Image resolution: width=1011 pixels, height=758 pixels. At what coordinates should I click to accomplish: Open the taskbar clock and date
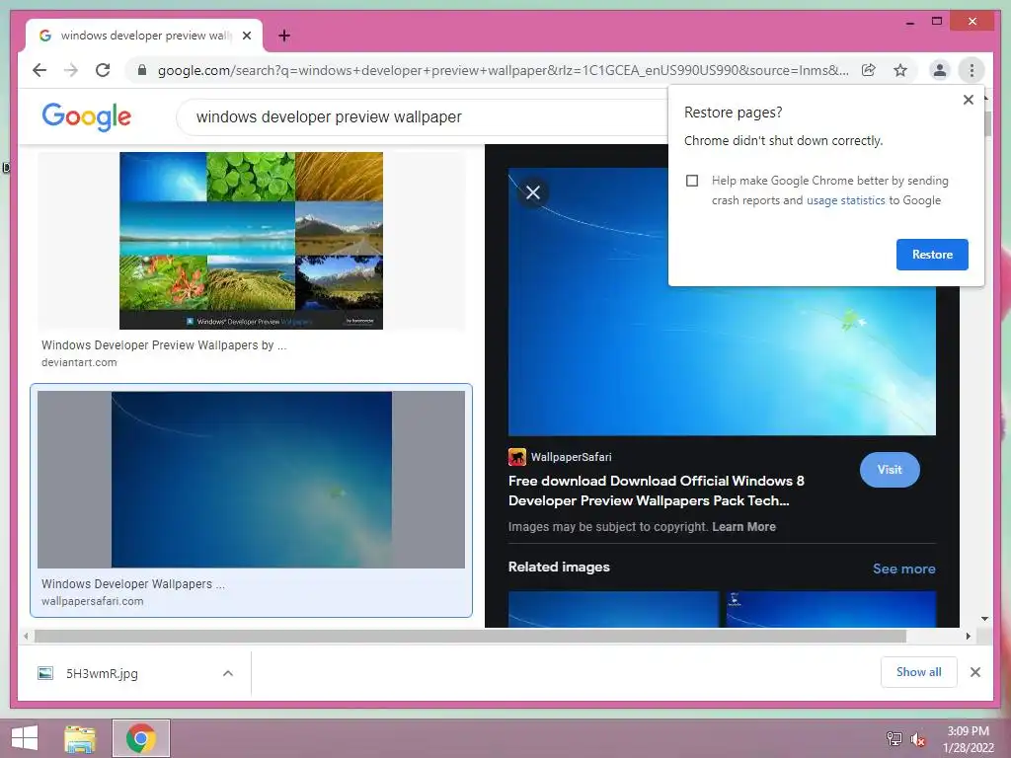(968, 739)
